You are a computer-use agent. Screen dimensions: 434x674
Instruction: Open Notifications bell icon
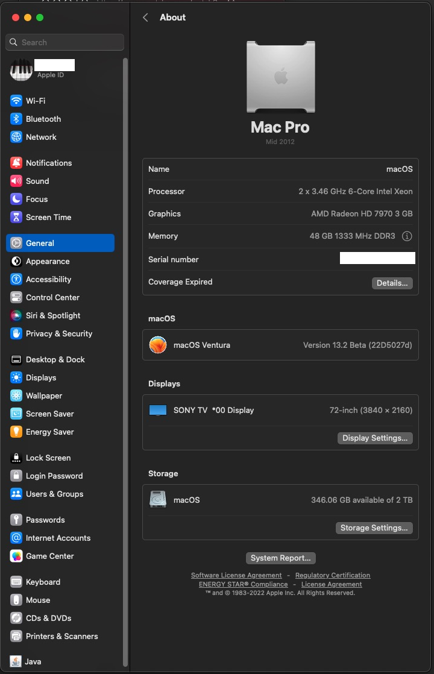pyautogui.click(x=16, y=163)
